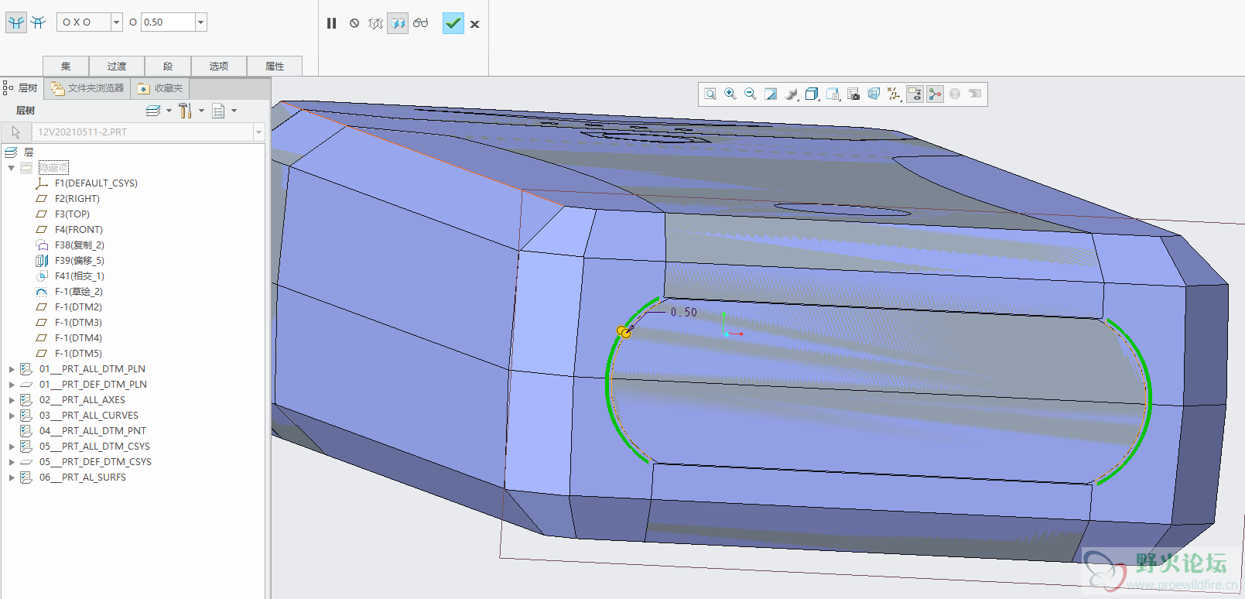
Task: Open the shading display style icon
Action: [792, 94]
